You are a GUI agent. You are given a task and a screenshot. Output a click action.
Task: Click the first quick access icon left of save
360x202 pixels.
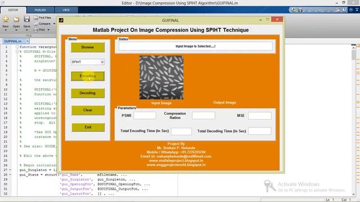pos(294,10)
